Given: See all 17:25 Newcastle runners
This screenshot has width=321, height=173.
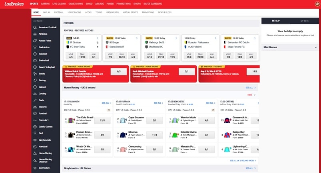Looking at the screenshot, I should click(x=210, y=103).
